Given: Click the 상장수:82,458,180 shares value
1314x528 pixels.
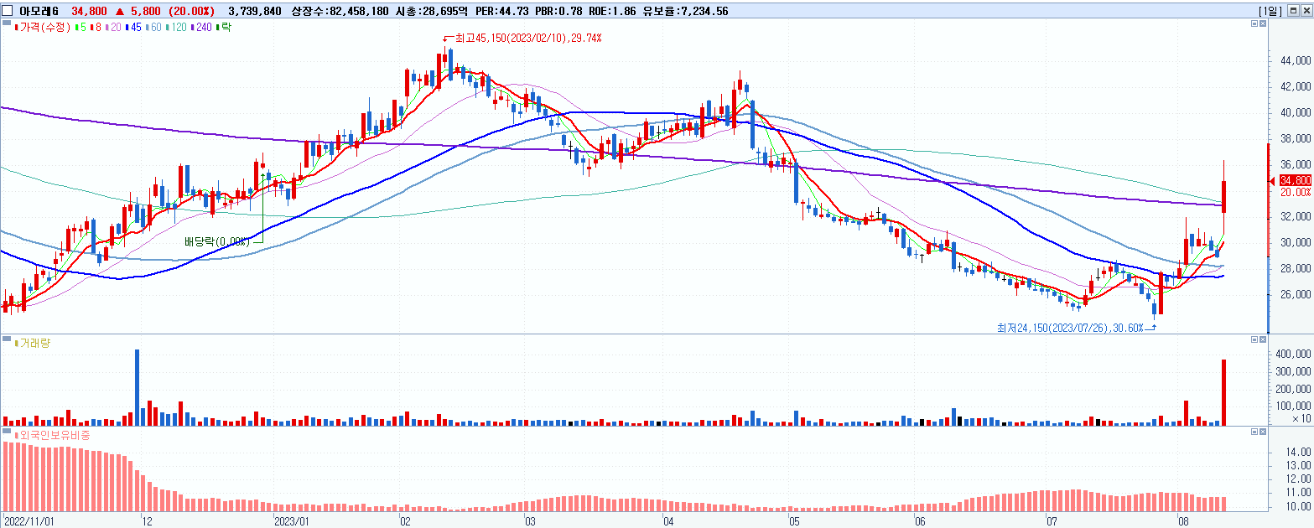Looking at the screenshot, I should coord(340,11).
